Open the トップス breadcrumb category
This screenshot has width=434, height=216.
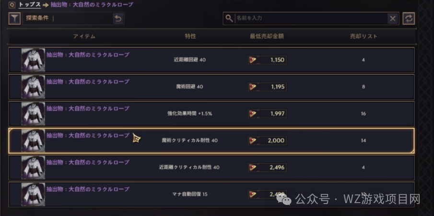29,5
